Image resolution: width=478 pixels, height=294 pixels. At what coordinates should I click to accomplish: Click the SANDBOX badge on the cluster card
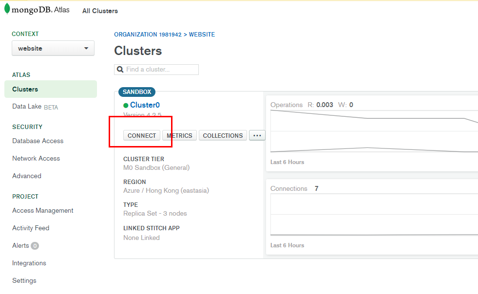[x=137, y=92]
